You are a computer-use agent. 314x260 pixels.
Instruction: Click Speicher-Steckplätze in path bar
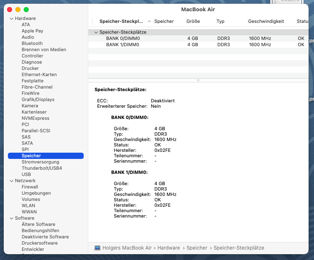click(239, 248)
